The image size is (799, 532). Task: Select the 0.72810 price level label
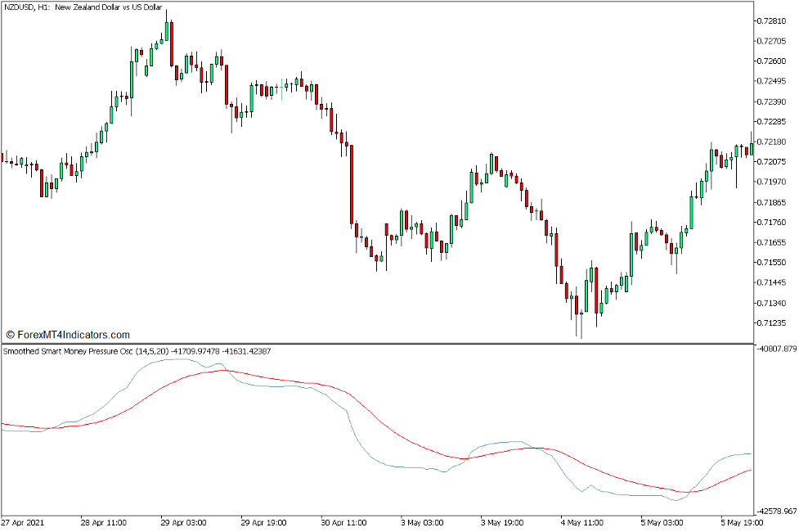point(773,20)
